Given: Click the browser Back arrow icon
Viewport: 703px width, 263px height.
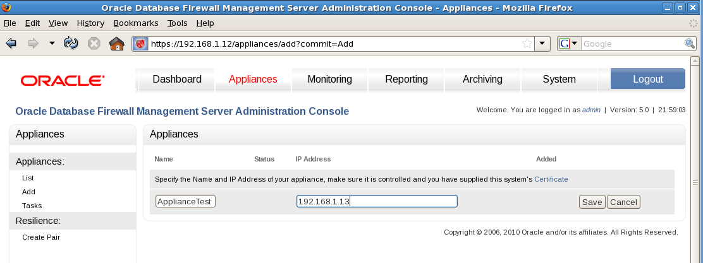Looking at the screenshot, I should (11, 44).
